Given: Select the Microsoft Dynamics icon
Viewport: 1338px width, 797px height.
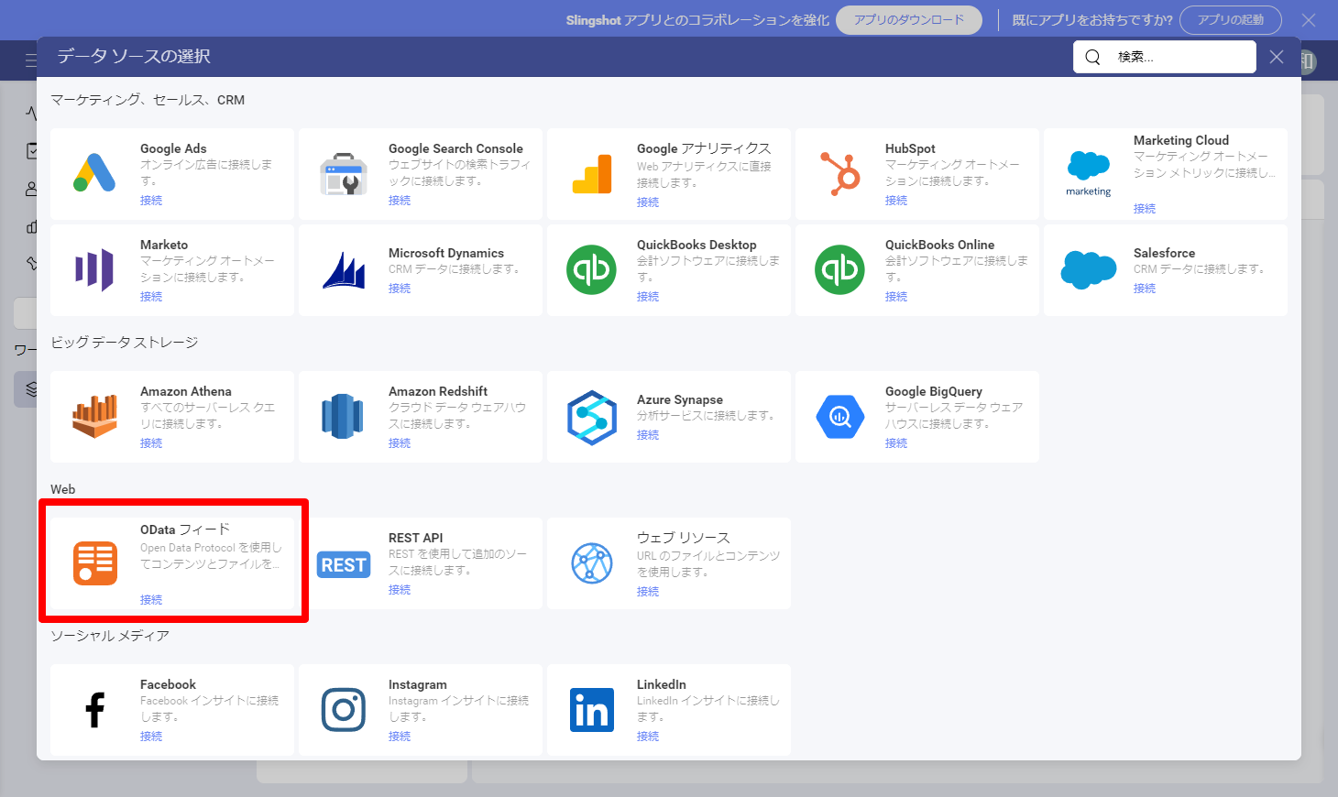Looking at the screenshot, I should (344, 269).
